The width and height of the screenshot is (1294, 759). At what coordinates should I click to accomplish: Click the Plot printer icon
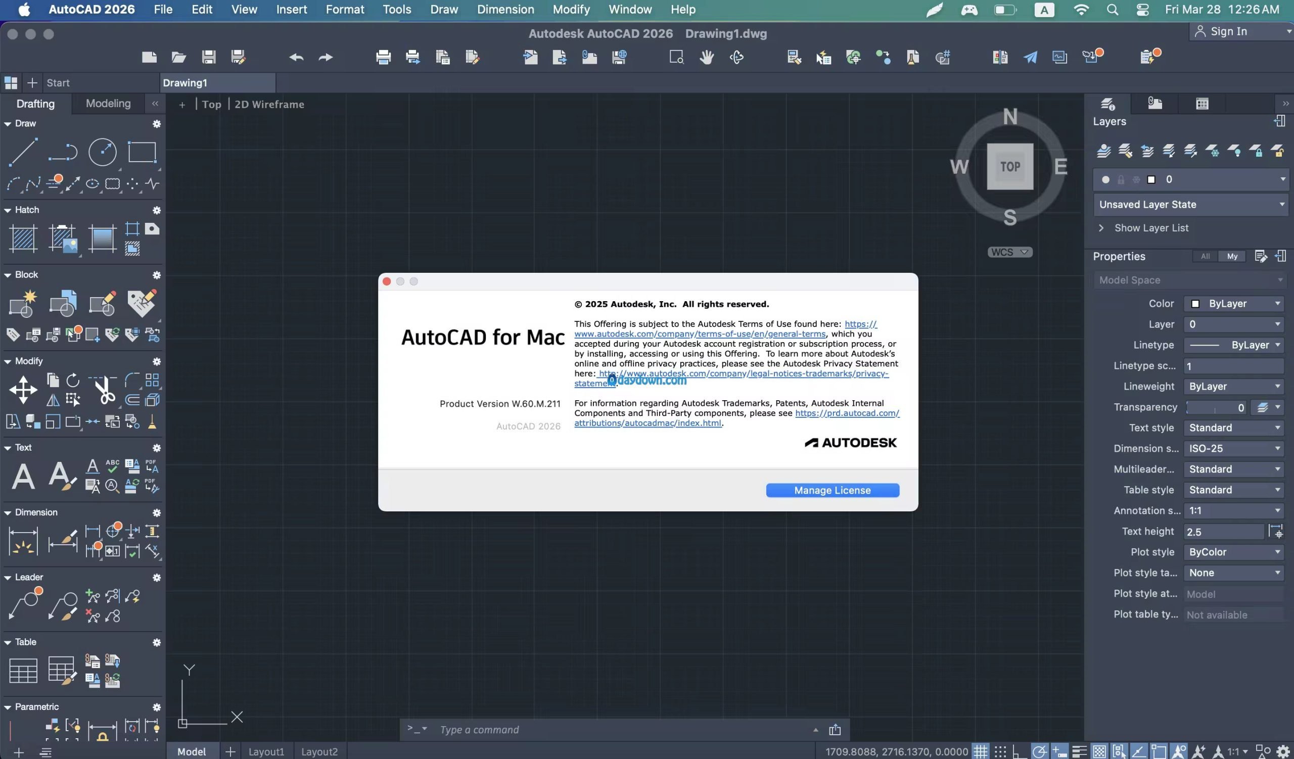383,57
